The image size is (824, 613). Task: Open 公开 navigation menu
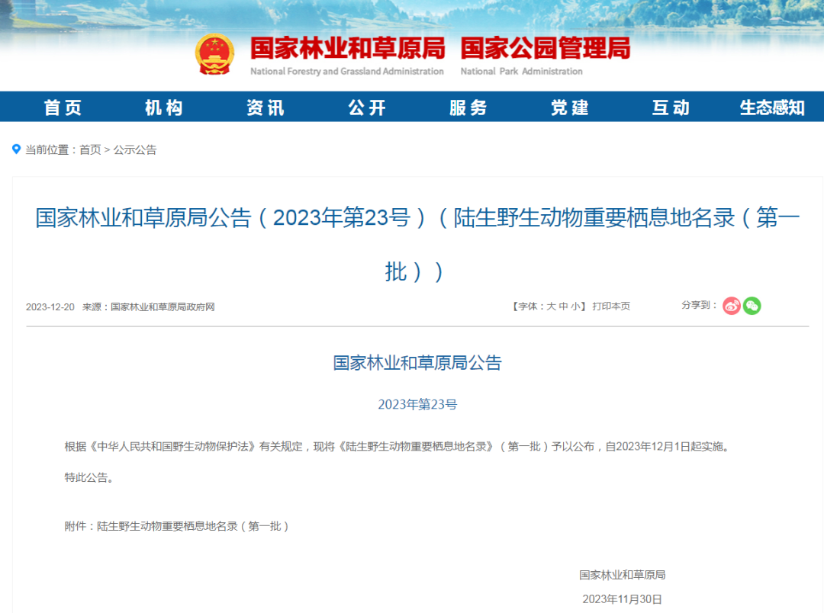point(367,108)
